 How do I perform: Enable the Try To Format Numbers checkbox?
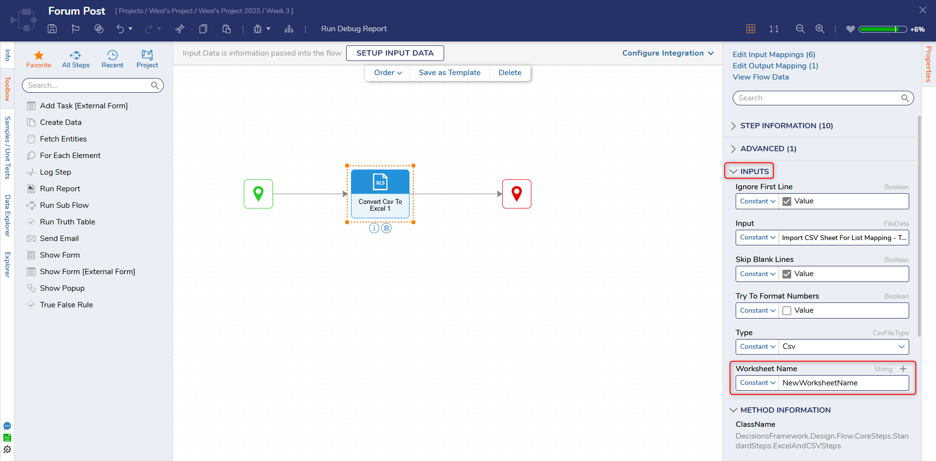tap(787, 311)
